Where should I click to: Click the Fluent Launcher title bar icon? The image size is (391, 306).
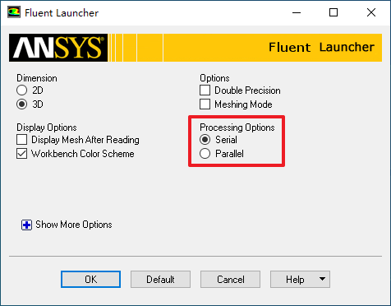tap(14, 12)
